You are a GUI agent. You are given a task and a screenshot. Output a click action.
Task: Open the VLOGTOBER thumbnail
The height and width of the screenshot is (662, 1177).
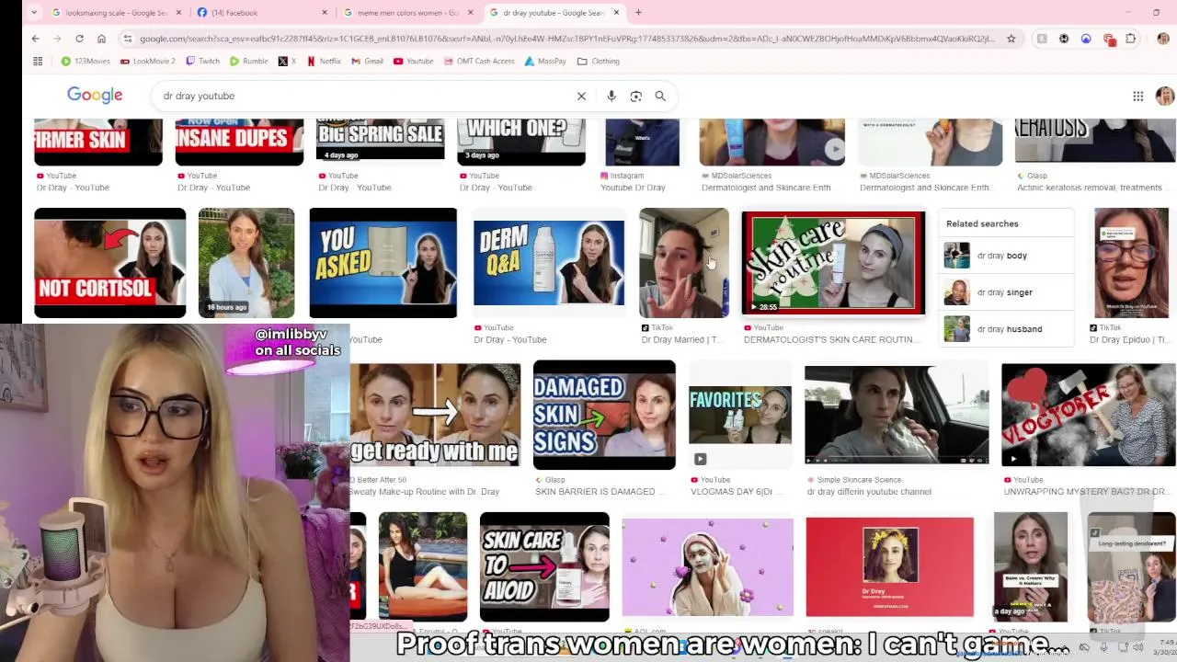[1088, 415]
